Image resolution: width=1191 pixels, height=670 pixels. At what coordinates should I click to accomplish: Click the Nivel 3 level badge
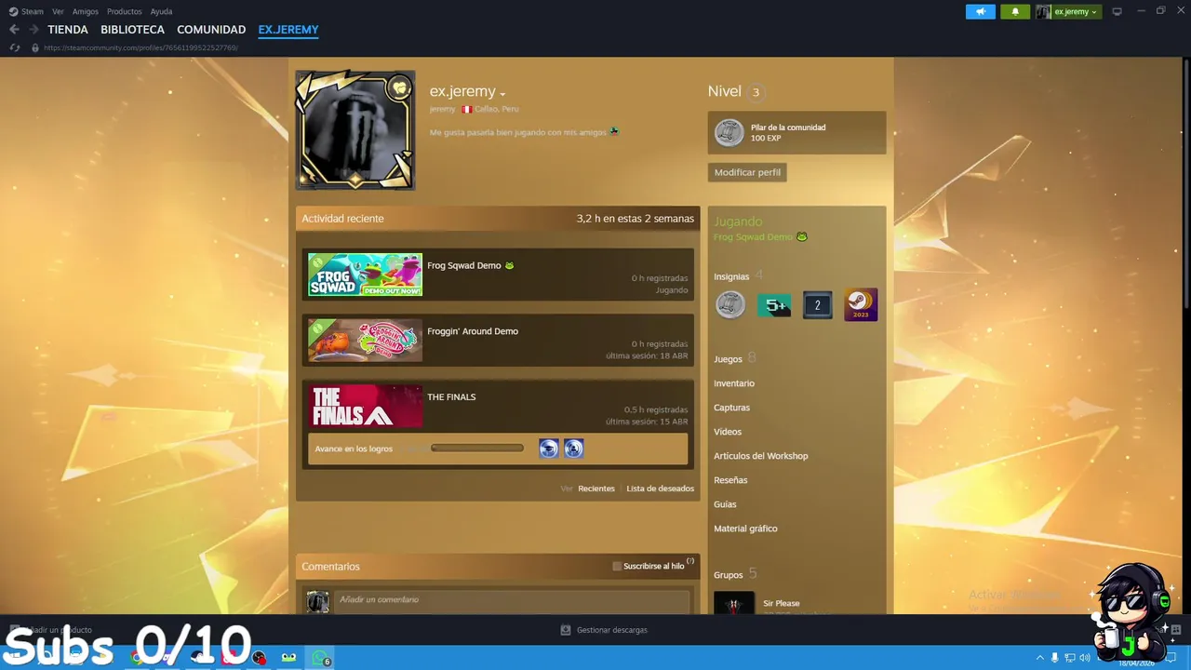(756, 91)
